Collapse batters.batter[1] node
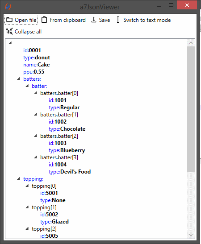This screenshot has width=201, height=244. click(36, 114)
